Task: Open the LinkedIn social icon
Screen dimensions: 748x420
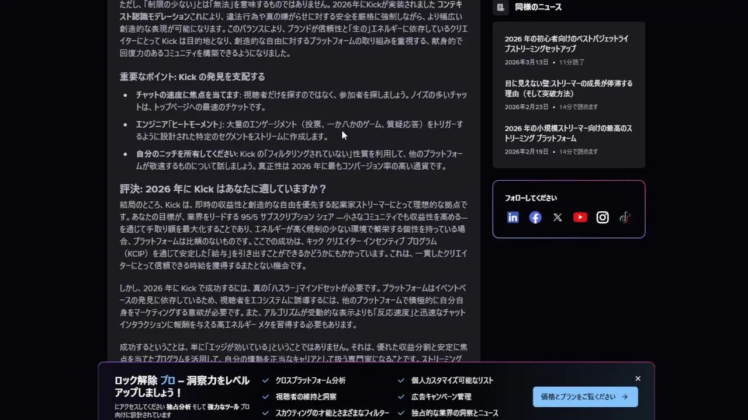Action: point(512,218)
